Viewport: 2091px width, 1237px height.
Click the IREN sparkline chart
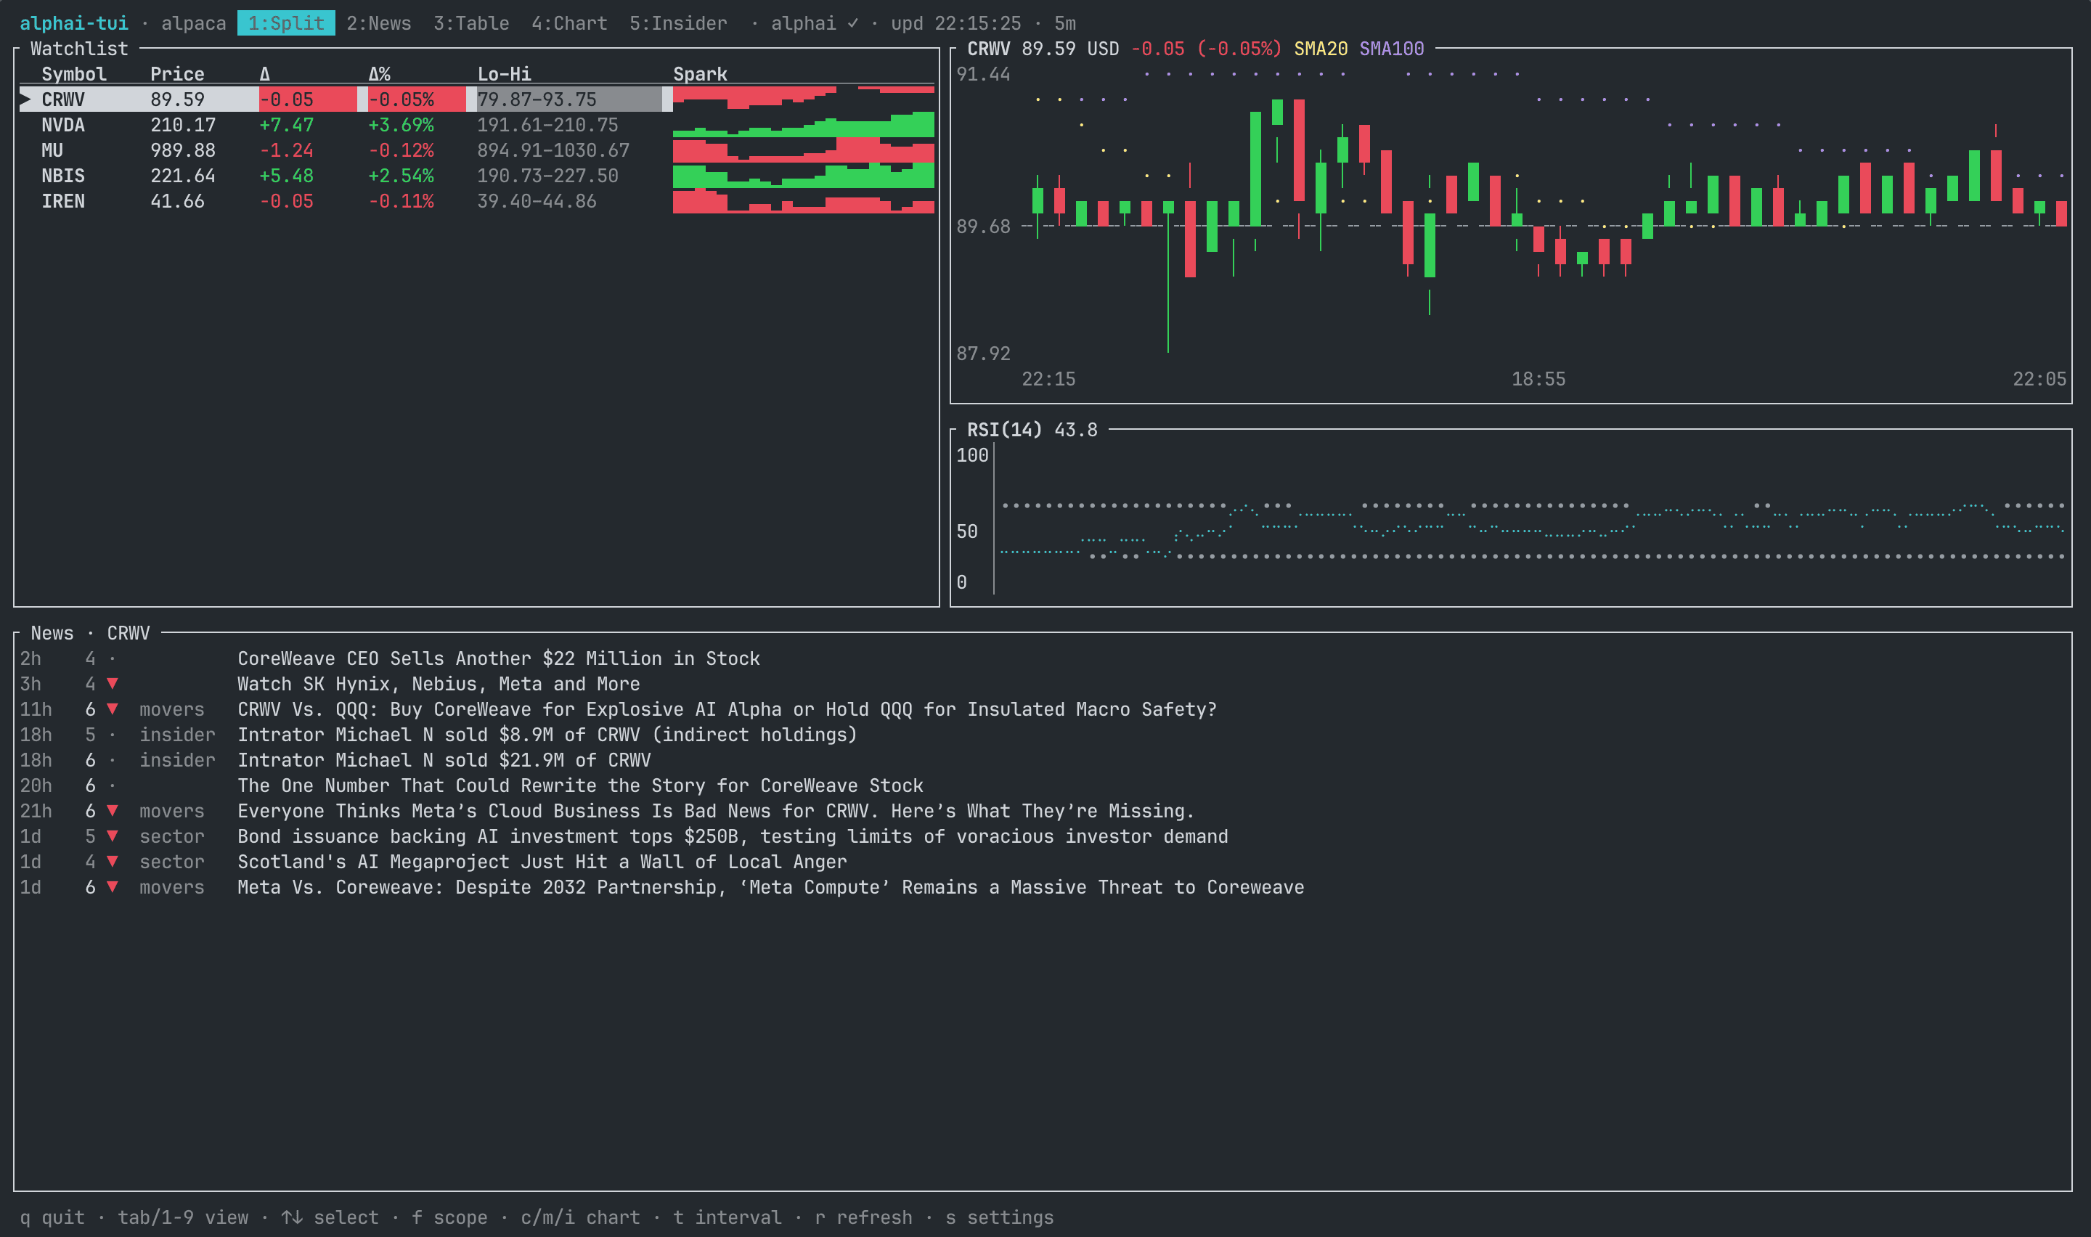pos(804,201)
